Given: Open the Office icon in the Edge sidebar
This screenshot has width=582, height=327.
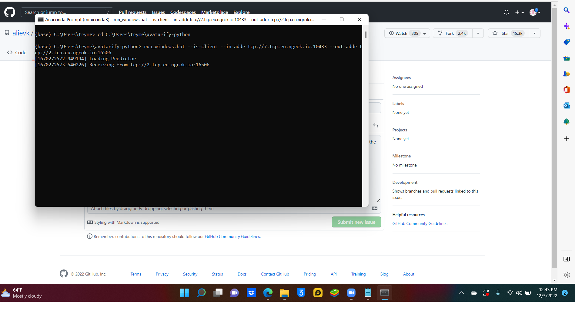Looking at the screenshot, I should pos(566,90).
